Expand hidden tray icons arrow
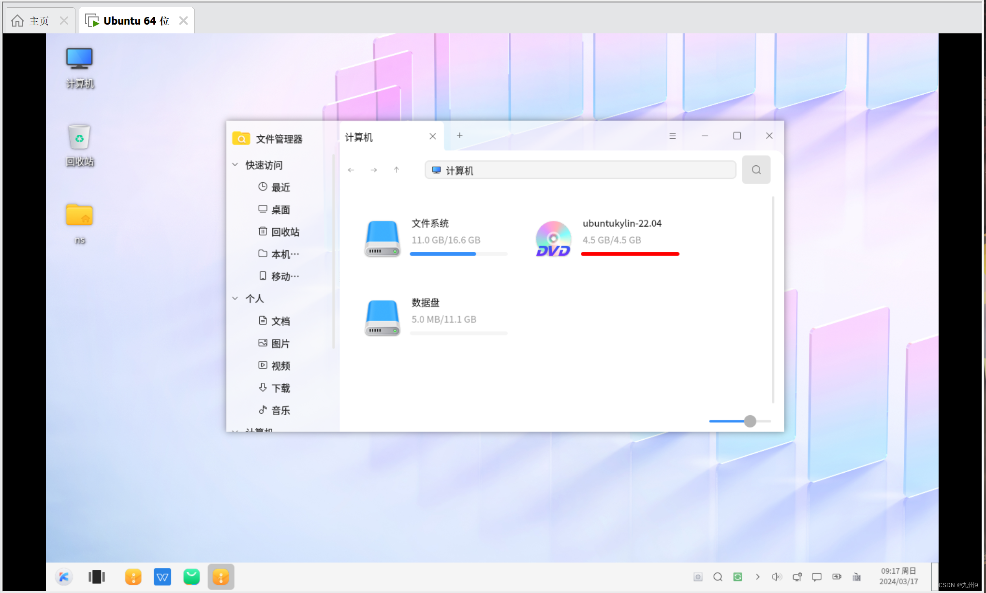 pyautogui.click(x=757, y=577)
